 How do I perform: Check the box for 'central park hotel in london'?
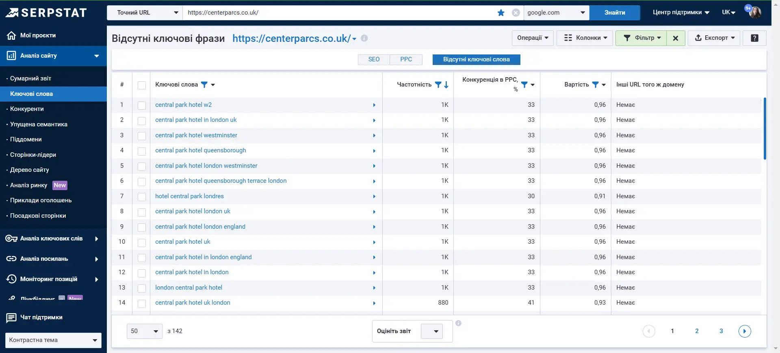click(142, 273)
